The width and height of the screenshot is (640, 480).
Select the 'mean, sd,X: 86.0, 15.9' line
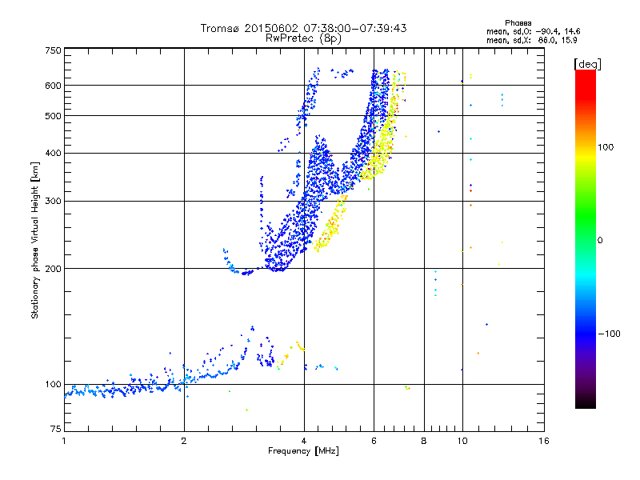point(532,41)
